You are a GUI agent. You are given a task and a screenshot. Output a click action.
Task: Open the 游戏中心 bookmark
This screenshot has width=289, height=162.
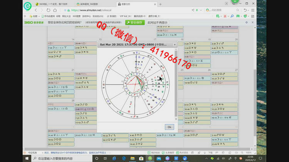pyautogui.click(x=86, y=17)
